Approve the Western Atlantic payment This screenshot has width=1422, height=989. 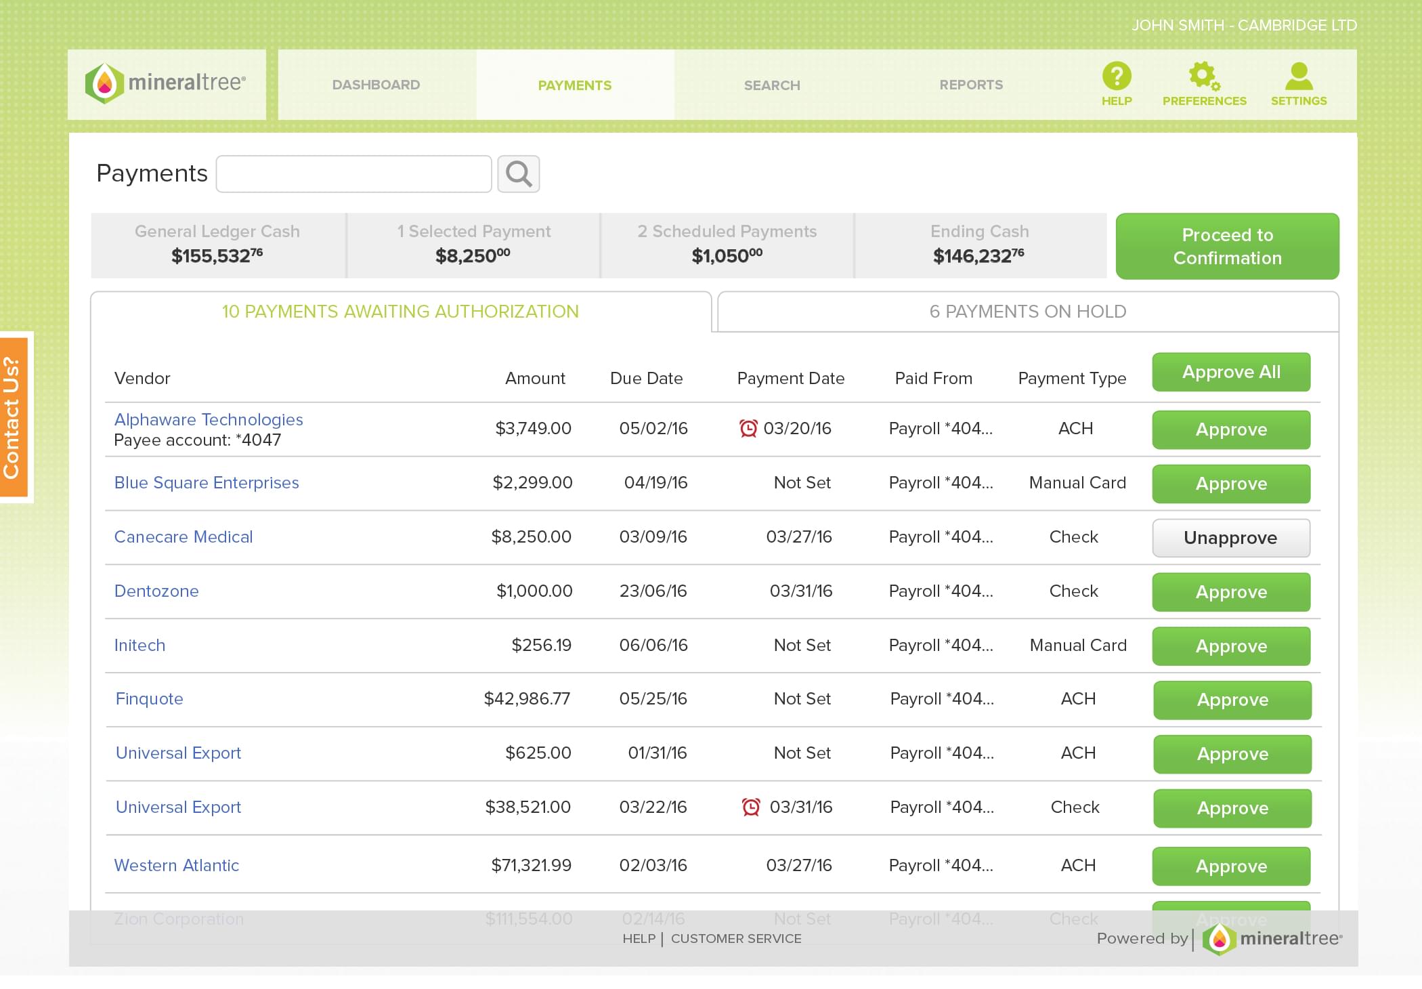click(x=1231, y=866)
